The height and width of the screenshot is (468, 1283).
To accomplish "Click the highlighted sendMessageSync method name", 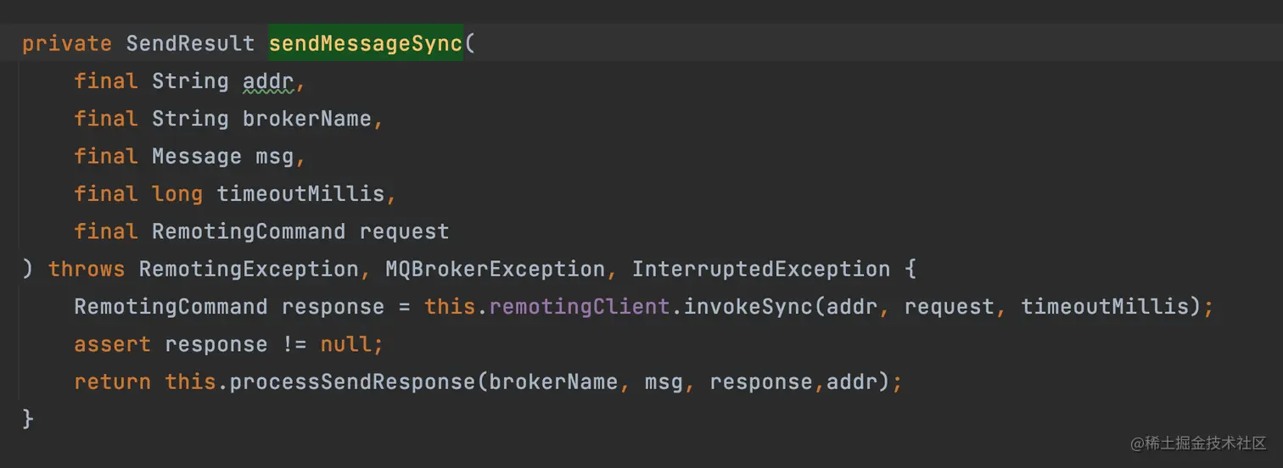I will tap(366, 43).
